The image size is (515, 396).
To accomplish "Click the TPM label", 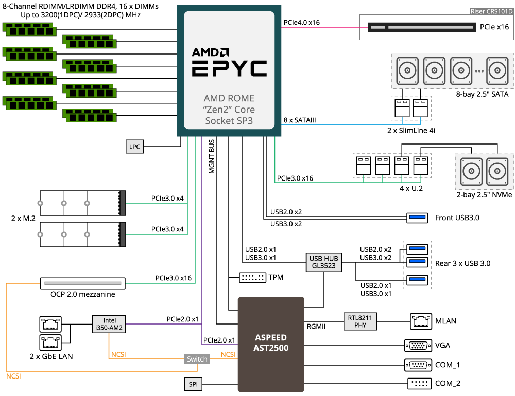I will (276, 277).
